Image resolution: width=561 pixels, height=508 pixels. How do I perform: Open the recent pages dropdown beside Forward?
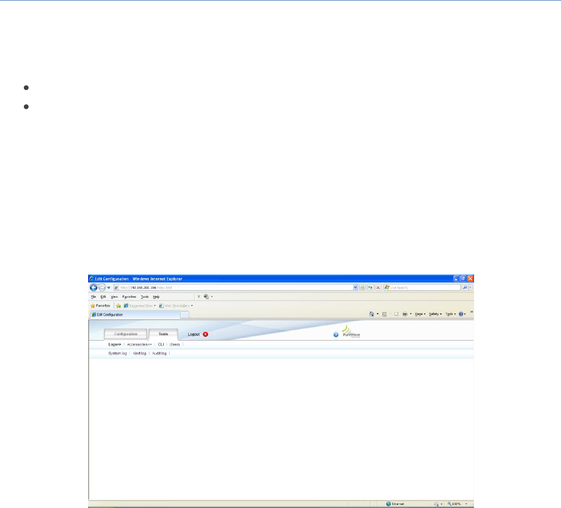(x=109, y=288)
